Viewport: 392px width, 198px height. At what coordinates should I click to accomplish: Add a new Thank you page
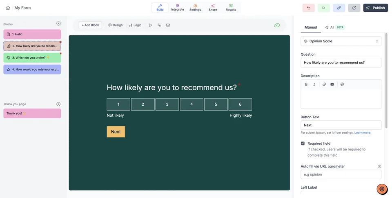pos(58,104)
